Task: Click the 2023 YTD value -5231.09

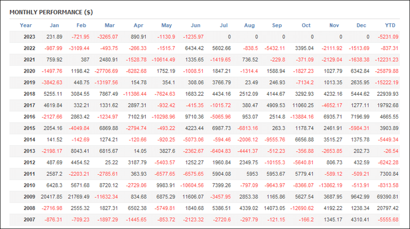Action: 388,37
